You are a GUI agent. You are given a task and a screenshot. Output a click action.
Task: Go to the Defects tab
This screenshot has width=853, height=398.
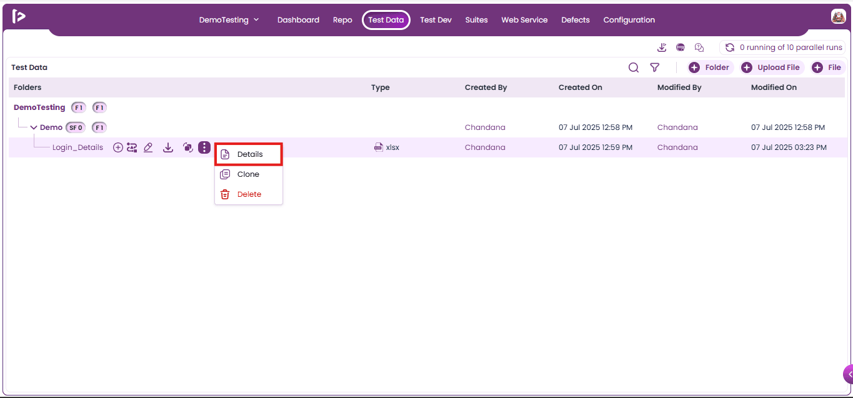[576, 20]
